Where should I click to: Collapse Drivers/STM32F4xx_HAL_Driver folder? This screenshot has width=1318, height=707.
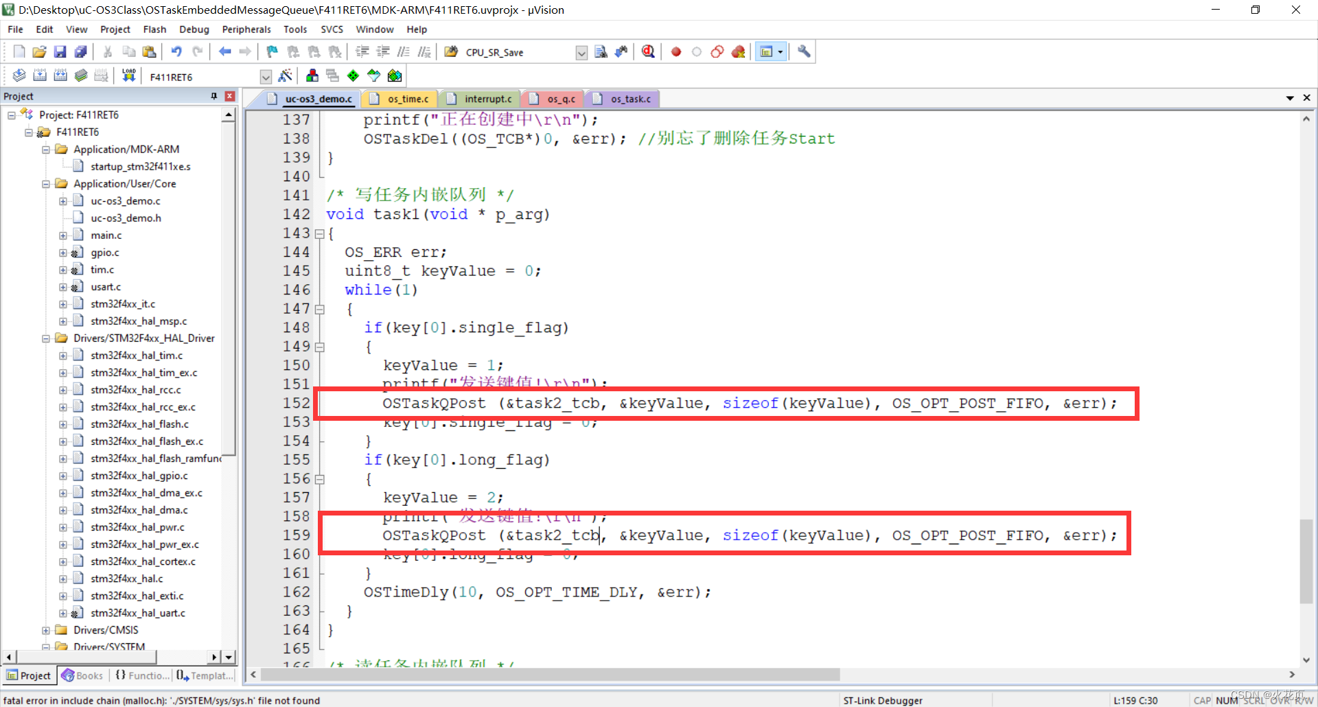click(x=46, y=338)
